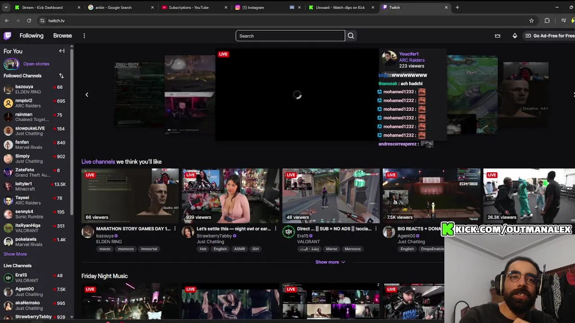Go back in browser
575x323 pixels.
click(7, 21)
